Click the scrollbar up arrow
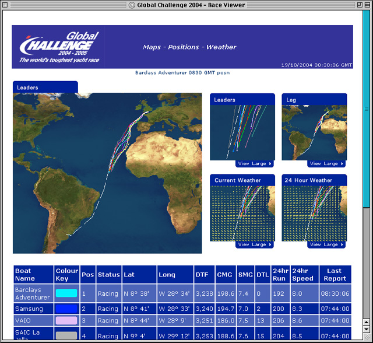 (366, 322)
